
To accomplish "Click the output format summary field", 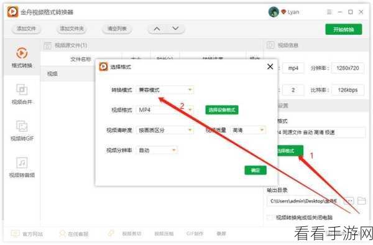I will pyautogui.click(x=321, y=132).
